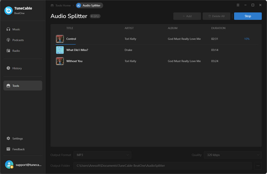Open the hamburger menu icon

(238, 5)
